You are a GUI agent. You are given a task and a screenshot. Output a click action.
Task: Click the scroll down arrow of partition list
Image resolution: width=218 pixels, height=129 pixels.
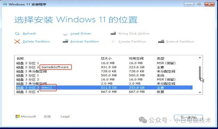click(200, 92)
